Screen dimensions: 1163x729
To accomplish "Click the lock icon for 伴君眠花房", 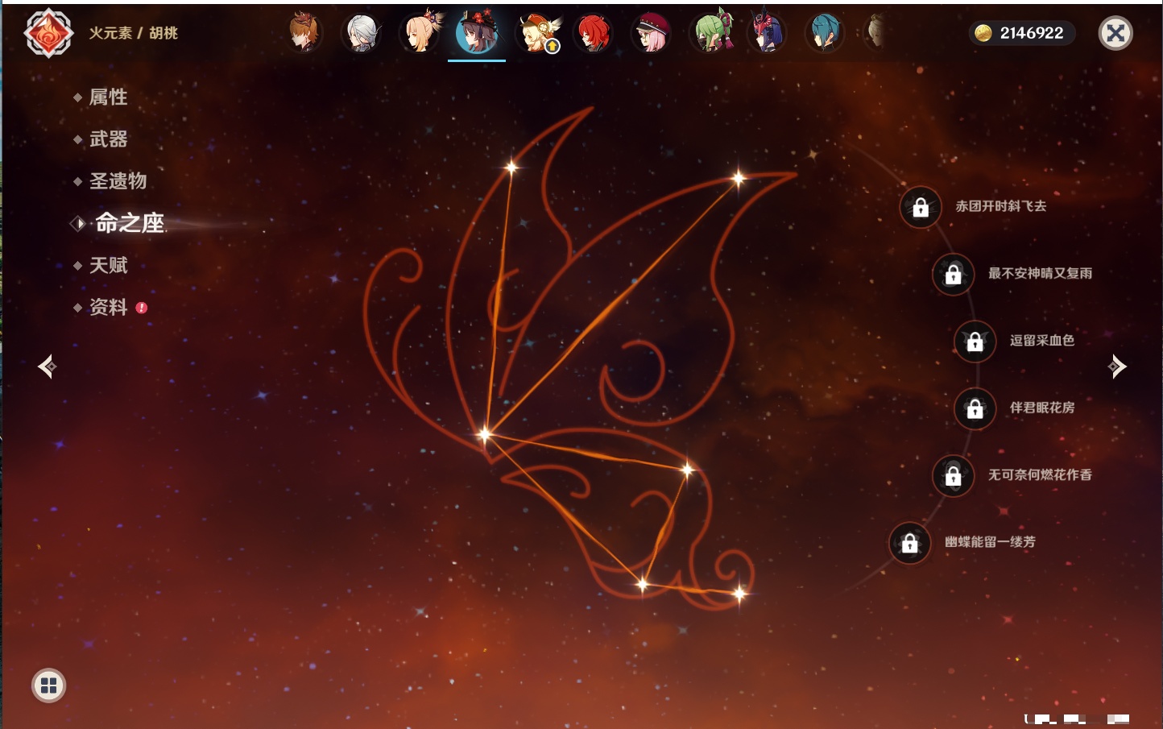I will [975, 408].
